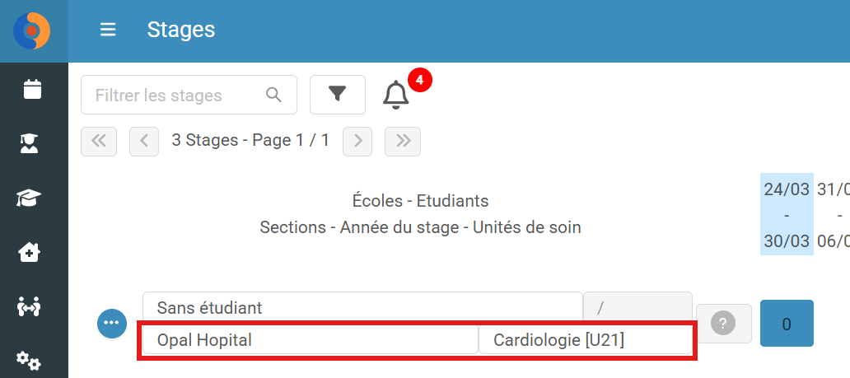Click the search magnifier in the filter field

point(274,95)
